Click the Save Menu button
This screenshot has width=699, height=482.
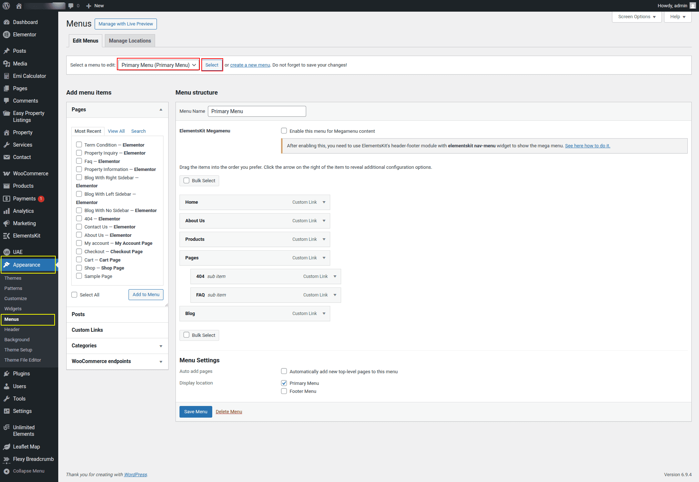point(196,412)
